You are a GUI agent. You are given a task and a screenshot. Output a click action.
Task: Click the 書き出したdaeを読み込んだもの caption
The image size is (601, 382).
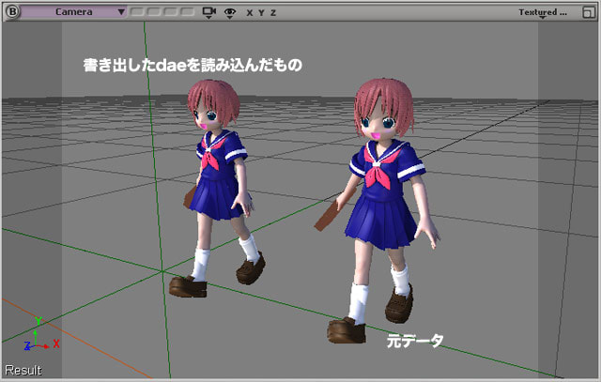pyautogui.click(x=193, y=65)
